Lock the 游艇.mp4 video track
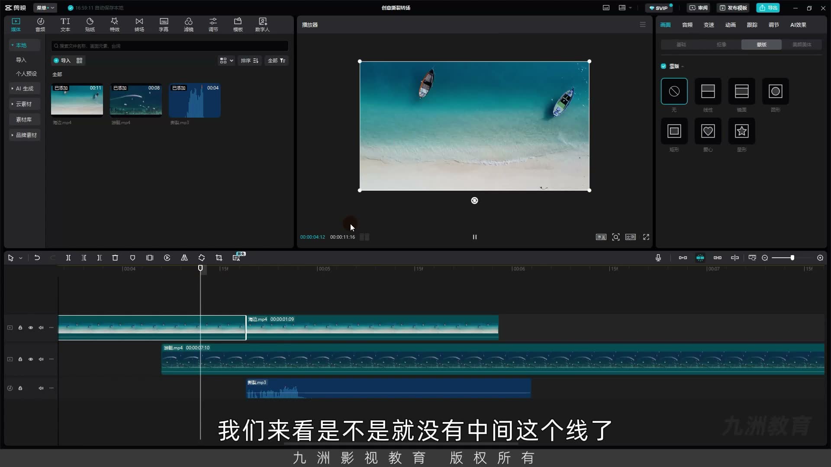The width and height of the screenshot is (831, 467). tap(20, 359)
